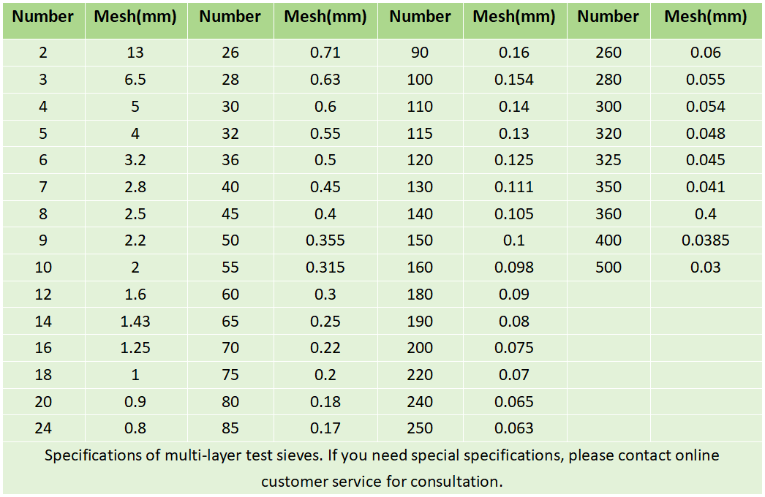Select the number 85 cell
765x497 pixels.
point(230,428)
